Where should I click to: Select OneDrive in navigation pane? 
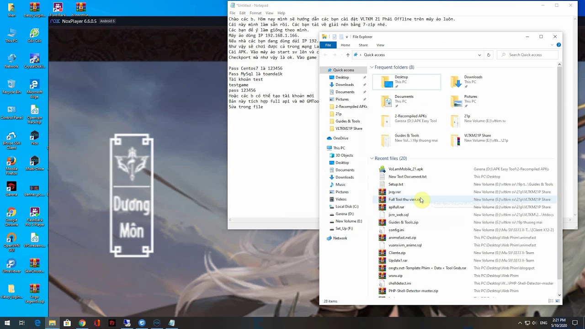[x=340, y=138]
